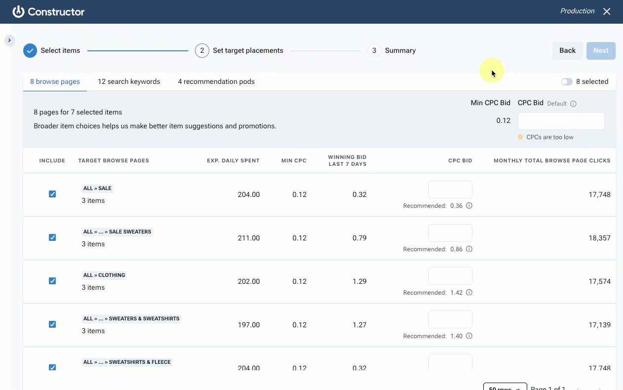Open info icon next to Recommended 1.42
The image size is (623, 390).
469,292
